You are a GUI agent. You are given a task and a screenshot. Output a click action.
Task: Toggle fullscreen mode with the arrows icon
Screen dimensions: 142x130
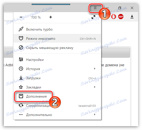tap(93, 17)
